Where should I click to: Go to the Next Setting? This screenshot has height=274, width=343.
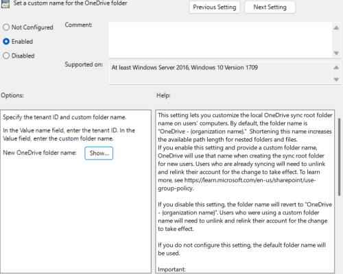(270, 8)
